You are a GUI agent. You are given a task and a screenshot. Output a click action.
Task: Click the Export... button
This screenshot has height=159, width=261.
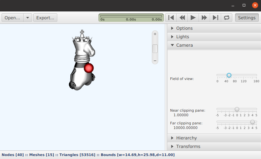(45, 18)
